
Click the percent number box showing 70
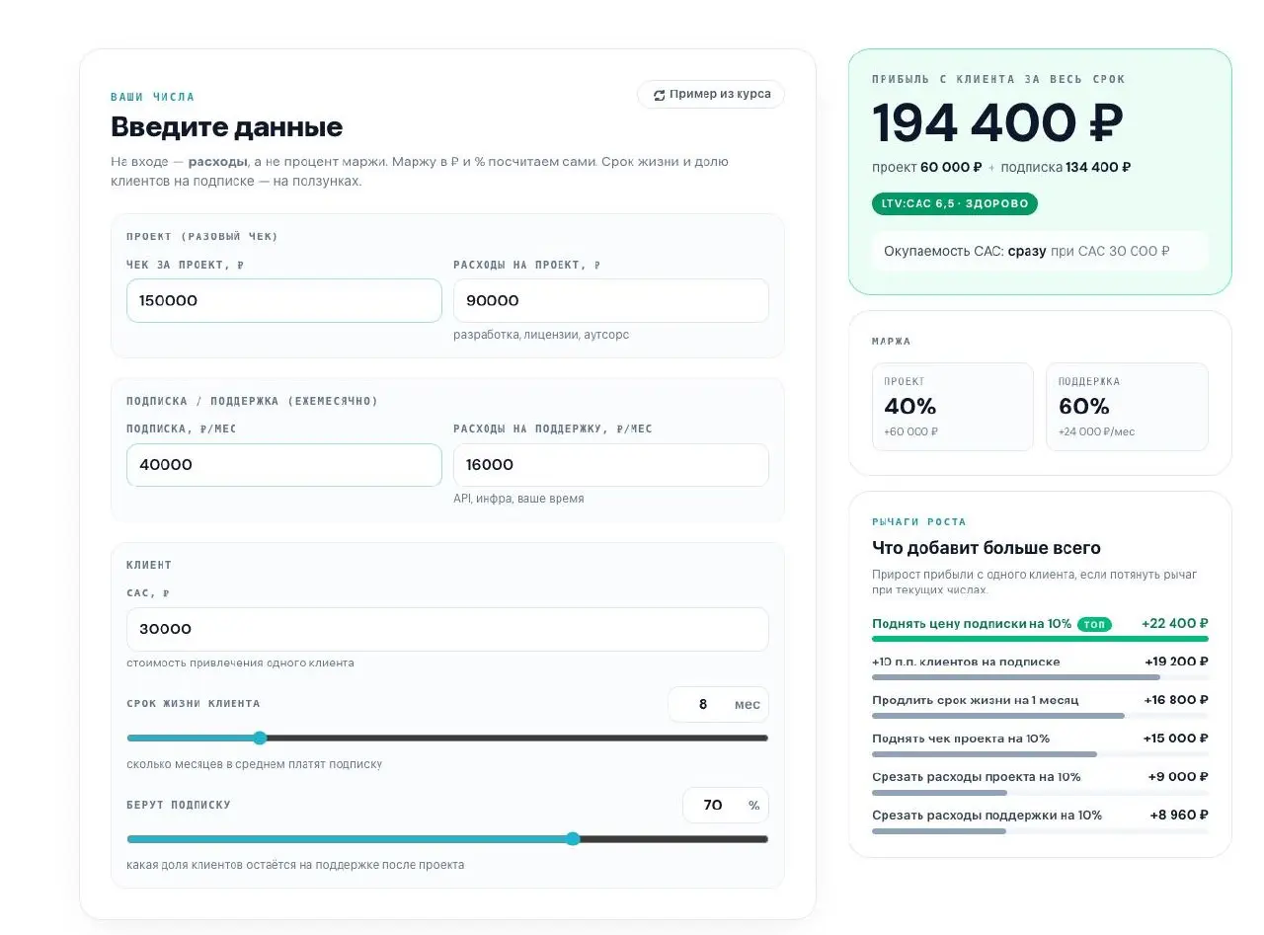726,805
